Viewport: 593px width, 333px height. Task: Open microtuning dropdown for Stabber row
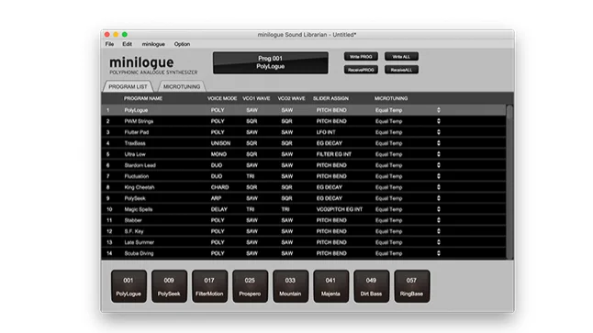[x=439, y=220]
